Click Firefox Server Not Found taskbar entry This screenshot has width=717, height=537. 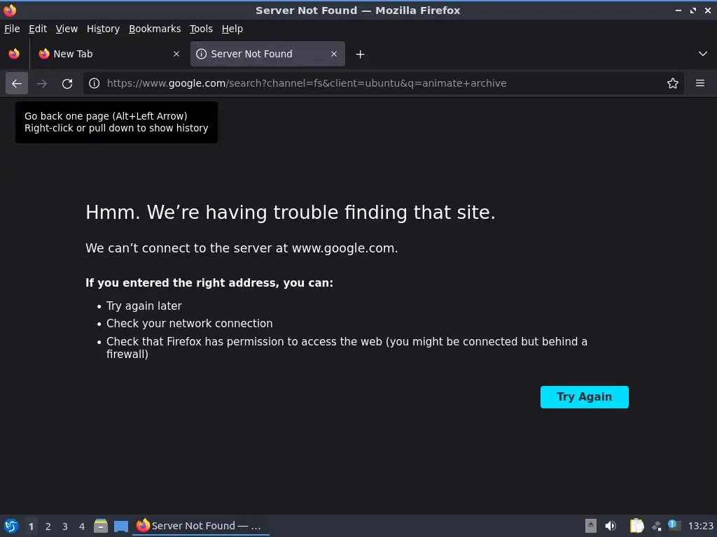(201, 526)
